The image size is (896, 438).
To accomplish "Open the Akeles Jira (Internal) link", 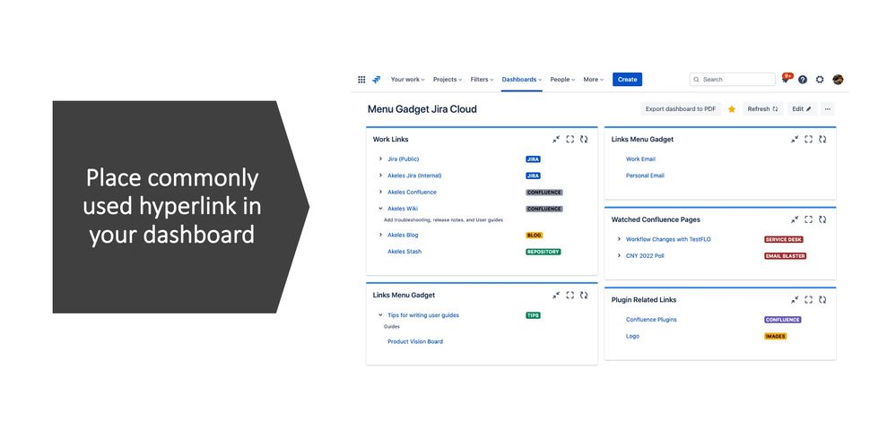I will pyautogui.click(x=415, y=176).
